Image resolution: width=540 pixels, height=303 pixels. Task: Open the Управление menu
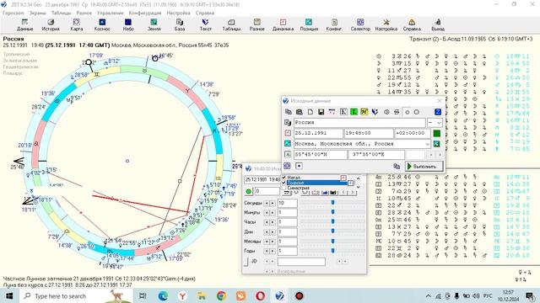[x=111, y=13]
